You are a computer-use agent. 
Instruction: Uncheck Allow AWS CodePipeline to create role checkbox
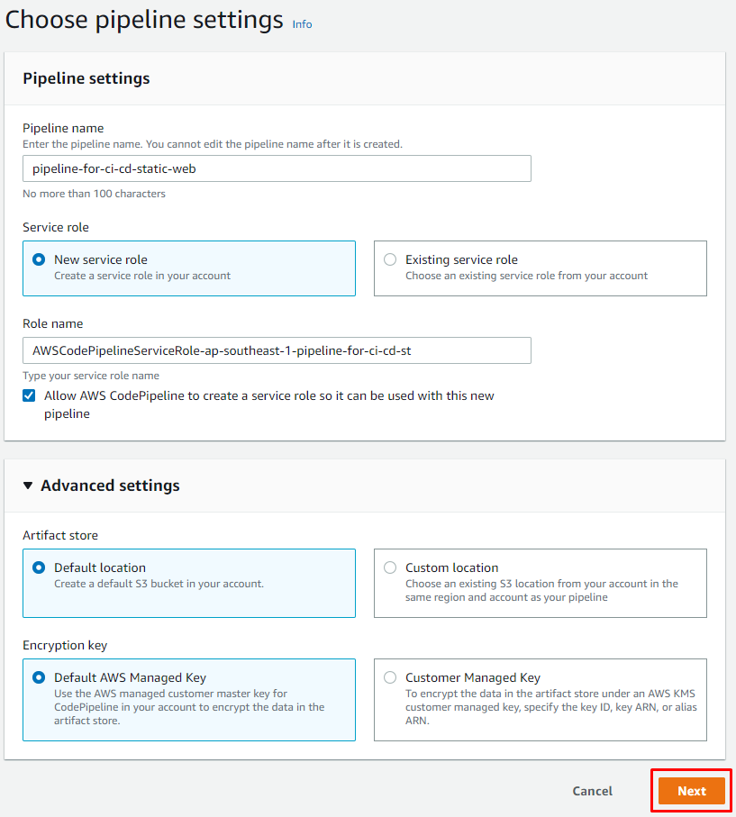[x=30, y=395]
